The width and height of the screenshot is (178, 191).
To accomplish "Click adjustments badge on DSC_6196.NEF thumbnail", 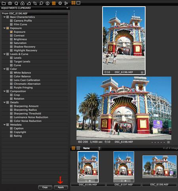I will click(x=97, y=180).
